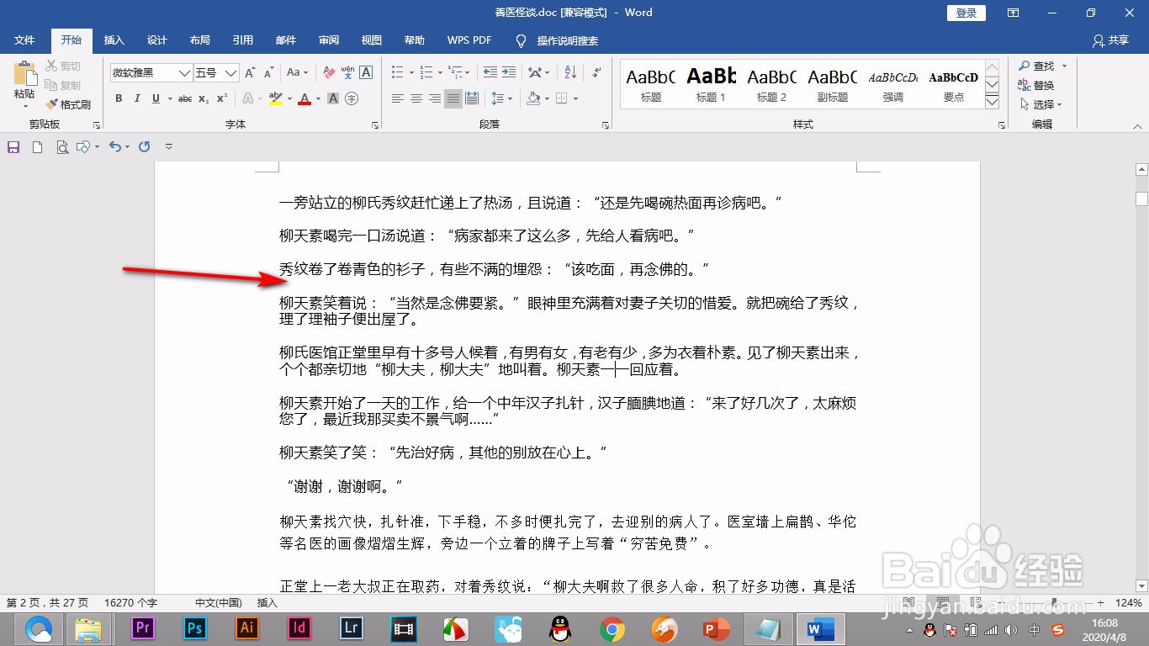The width and height of the screenshot is (1149, 646).
Task: Click the Redo/repeat icon
Action: pyautogui.click(x=145, y=146)
